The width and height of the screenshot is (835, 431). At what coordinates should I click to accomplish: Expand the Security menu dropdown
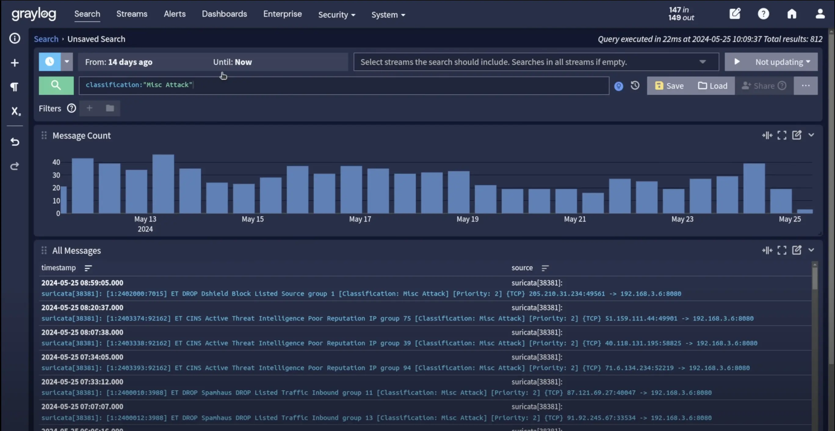coord(336,15)
